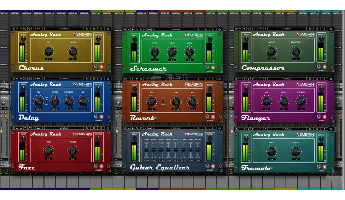Select the A slot in Chorus toolbar
Screen dimensions: 345x200
[34, 29]
